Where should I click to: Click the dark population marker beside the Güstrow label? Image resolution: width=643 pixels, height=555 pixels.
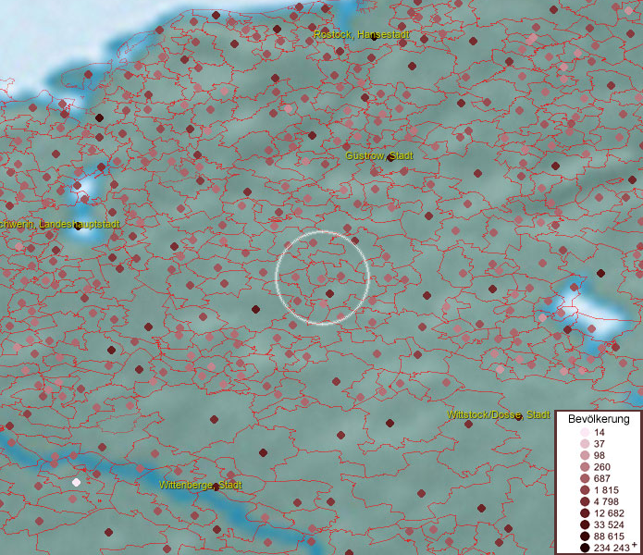pyautogui.click(x=390, y=158)
